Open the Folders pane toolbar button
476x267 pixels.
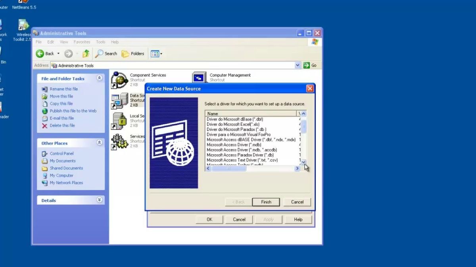pyautogui.click(x=133, y=54)
